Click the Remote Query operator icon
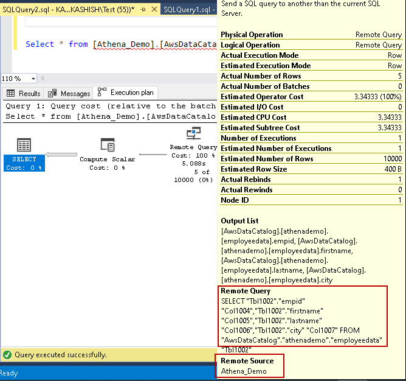This screenshot has width=406, height=381. coord(193,134)
